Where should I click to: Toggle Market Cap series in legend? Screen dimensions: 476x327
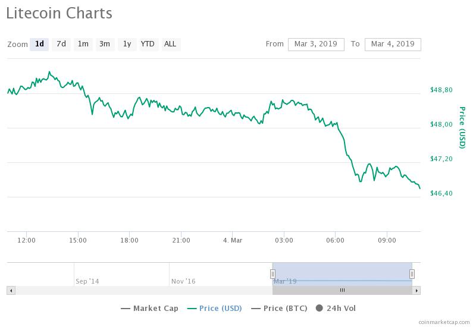[x=151, y=308]
